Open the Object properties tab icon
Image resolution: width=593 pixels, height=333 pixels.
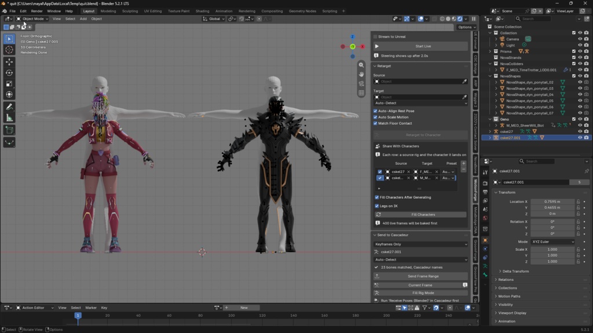[485, 240]
